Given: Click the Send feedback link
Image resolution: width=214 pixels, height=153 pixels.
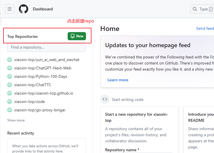Looking at the screenshot, I should [x=205, y=28].
